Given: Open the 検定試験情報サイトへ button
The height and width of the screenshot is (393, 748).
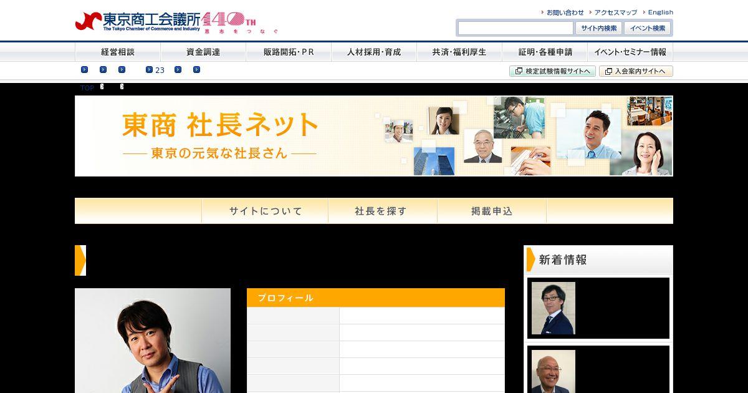Looking at the screenshot, I should pyautogui.click(x=552, y=71).
